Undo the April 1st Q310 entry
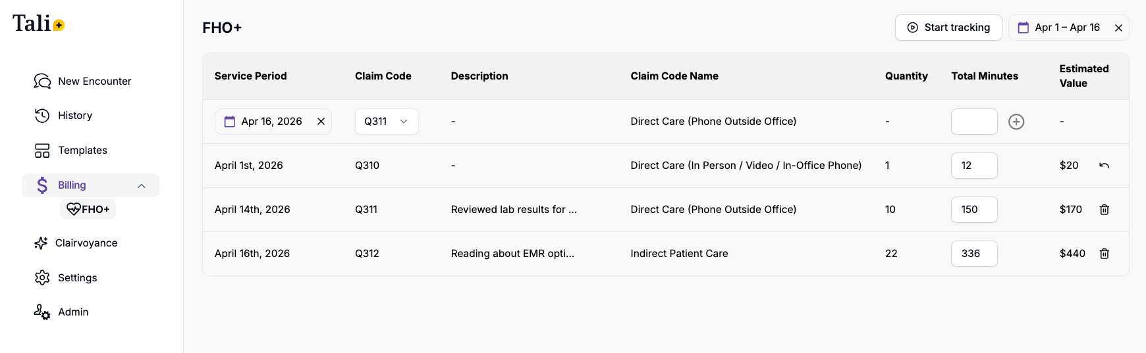Image resolution: width=1146 pixels, height=353 pixels. click(1105, 166)
